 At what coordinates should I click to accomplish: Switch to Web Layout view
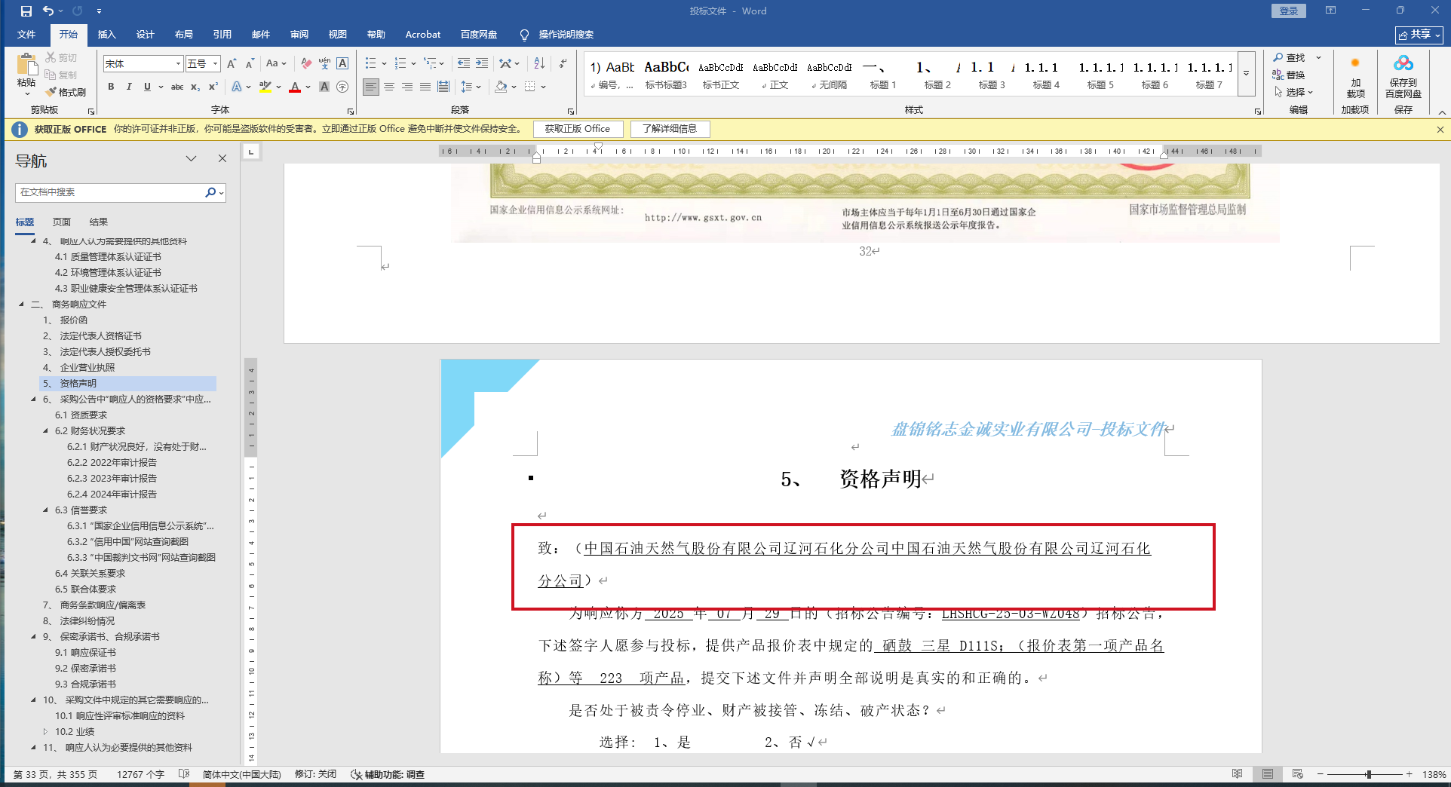coord(1298,774)
